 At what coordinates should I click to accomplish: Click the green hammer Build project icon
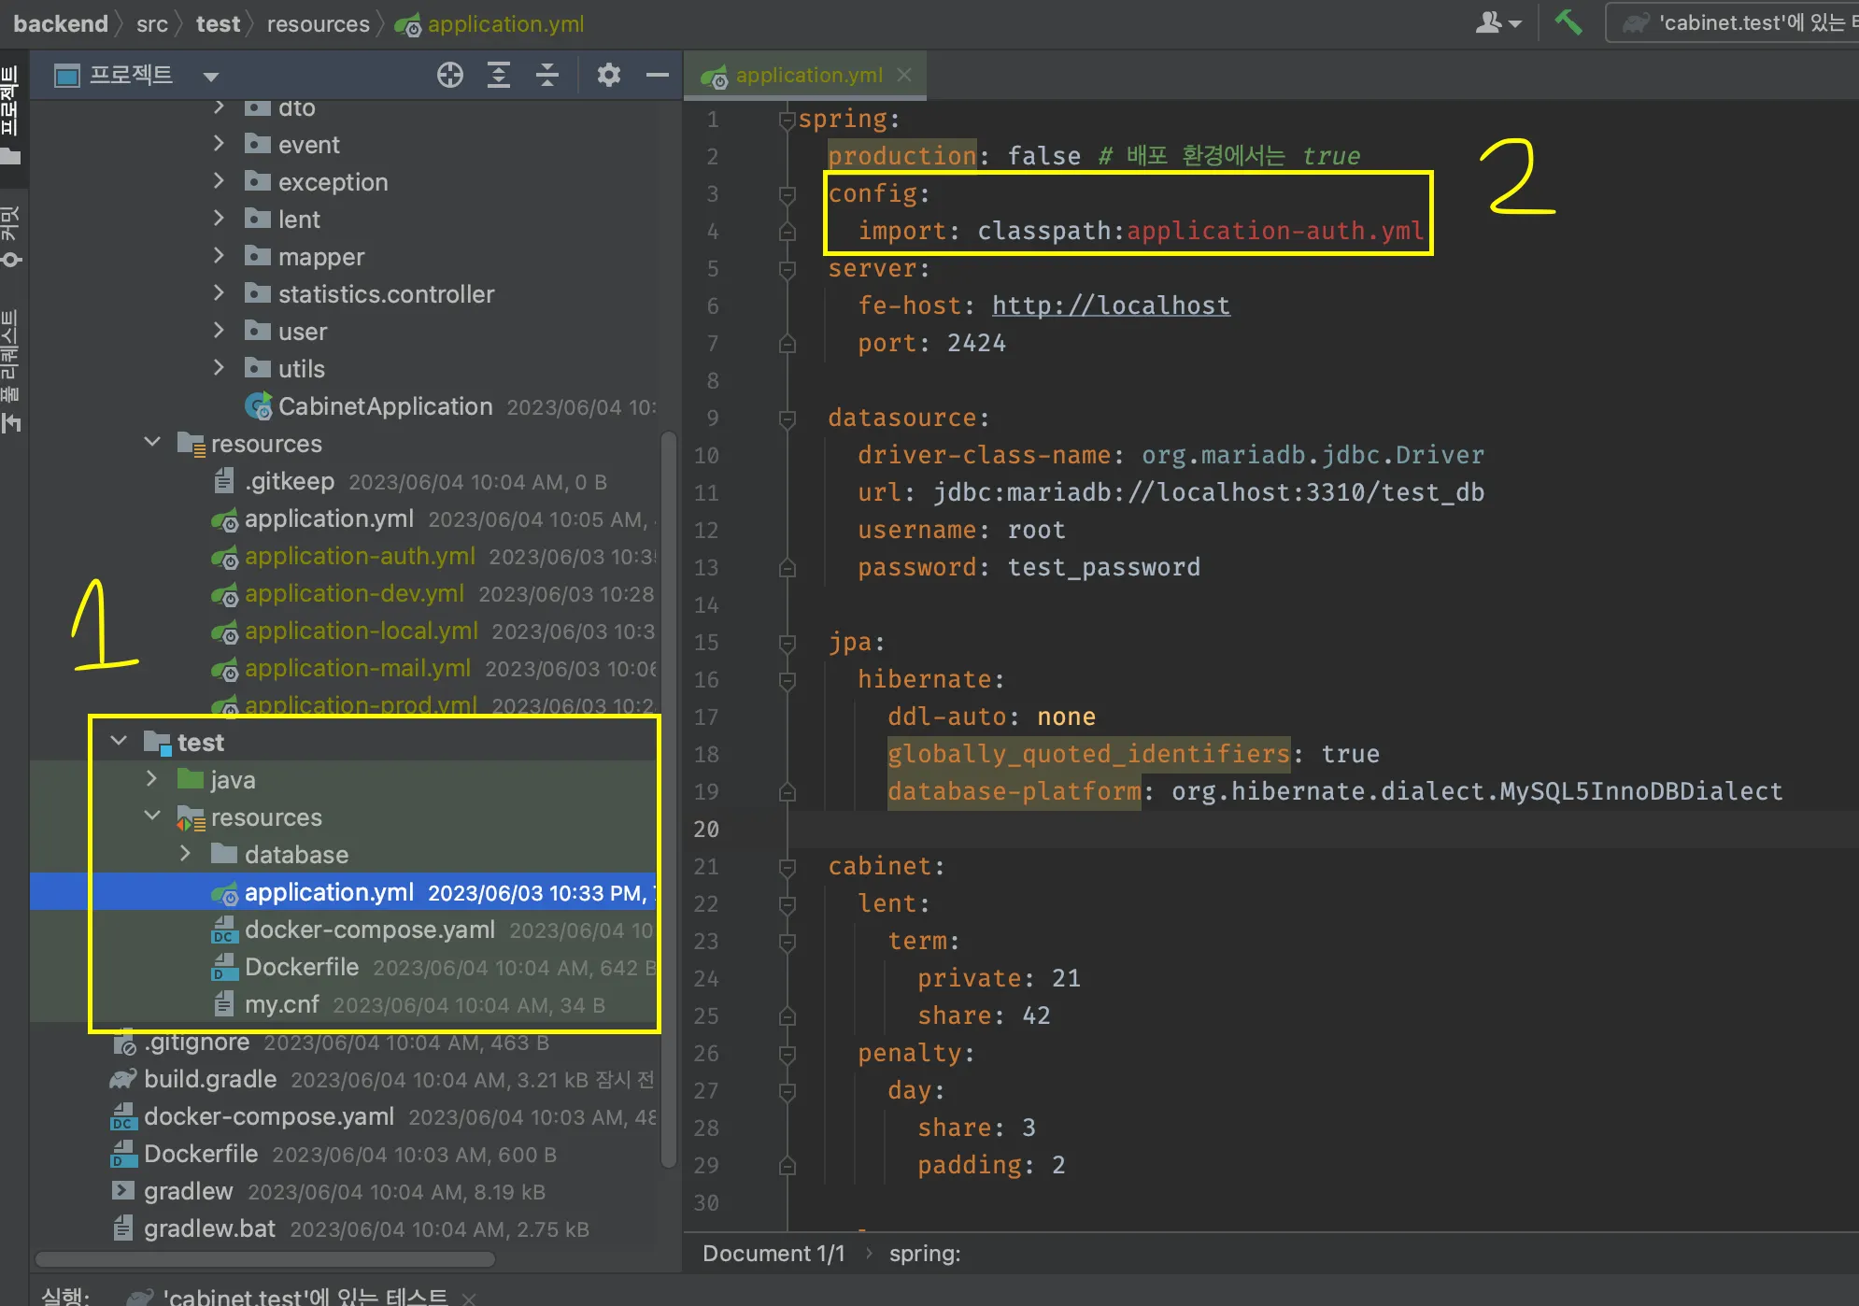(1568, 22)
